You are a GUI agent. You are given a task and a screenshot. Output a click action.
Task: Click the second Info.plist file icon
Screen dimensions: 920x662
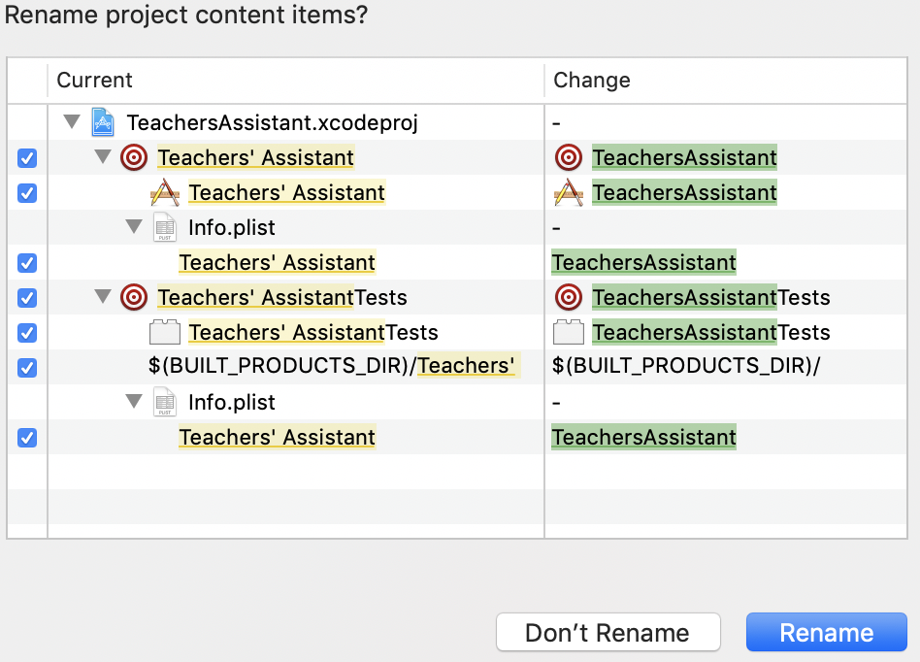tap(165, 402)
